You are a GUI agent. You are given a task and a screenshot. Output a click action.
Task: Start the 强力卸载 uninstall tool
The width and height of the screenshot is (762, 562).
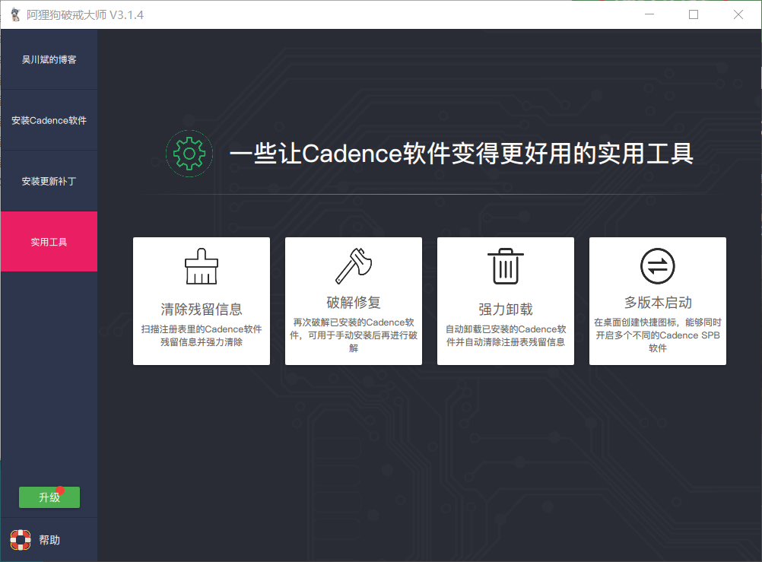505,300
